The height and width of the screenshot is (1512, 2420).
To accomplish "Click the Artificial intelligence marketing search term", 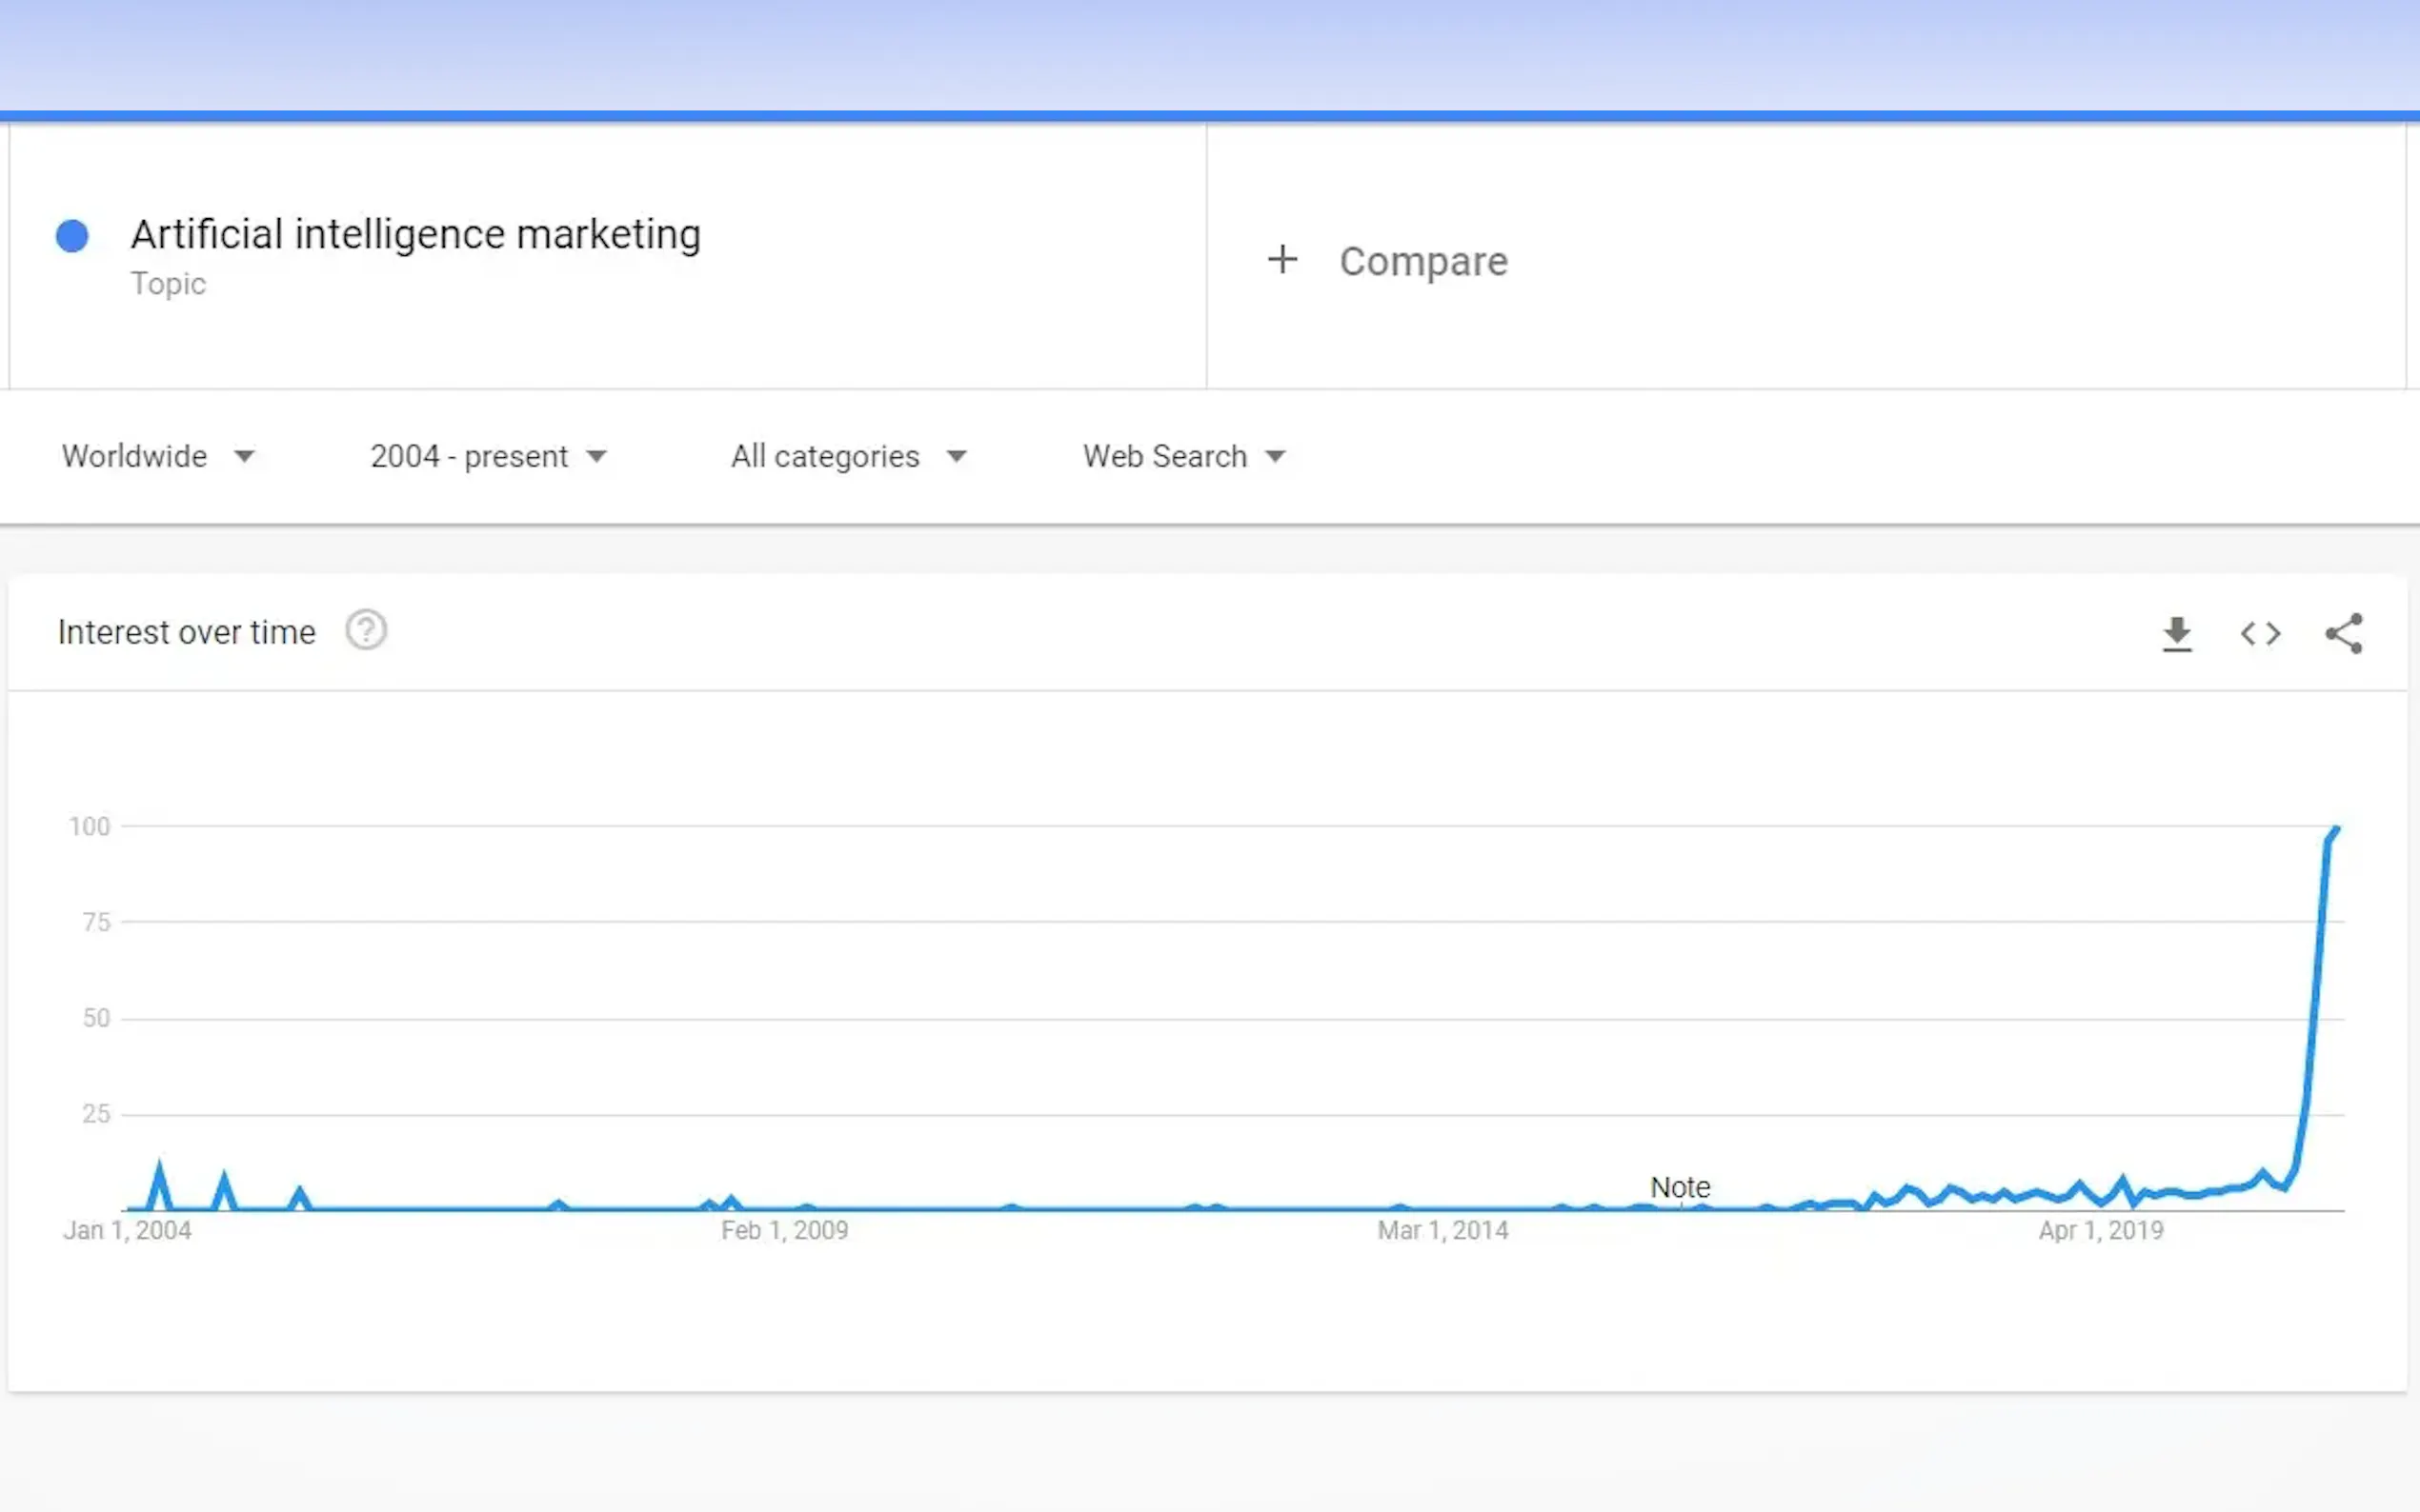I will [x=415, y=235].
